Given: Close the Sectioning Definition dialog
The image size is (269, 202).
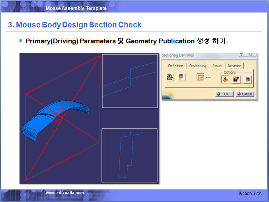Looking at the screenshot, I should tap(251, 54).
